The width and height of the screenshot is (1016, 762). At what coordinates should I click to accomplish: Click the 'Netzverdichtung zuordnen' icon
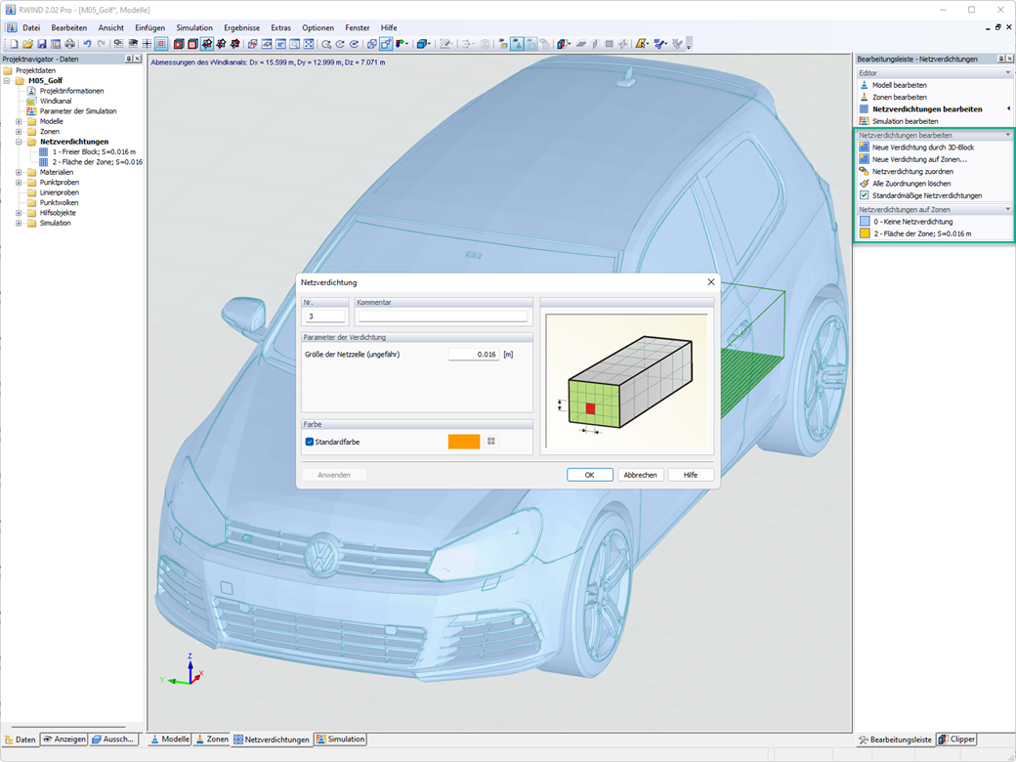pyautogui.click(x=864, y=171)
